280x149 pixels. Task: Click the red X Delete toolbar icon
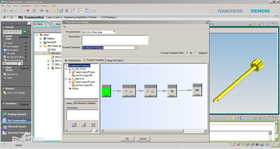28,11
